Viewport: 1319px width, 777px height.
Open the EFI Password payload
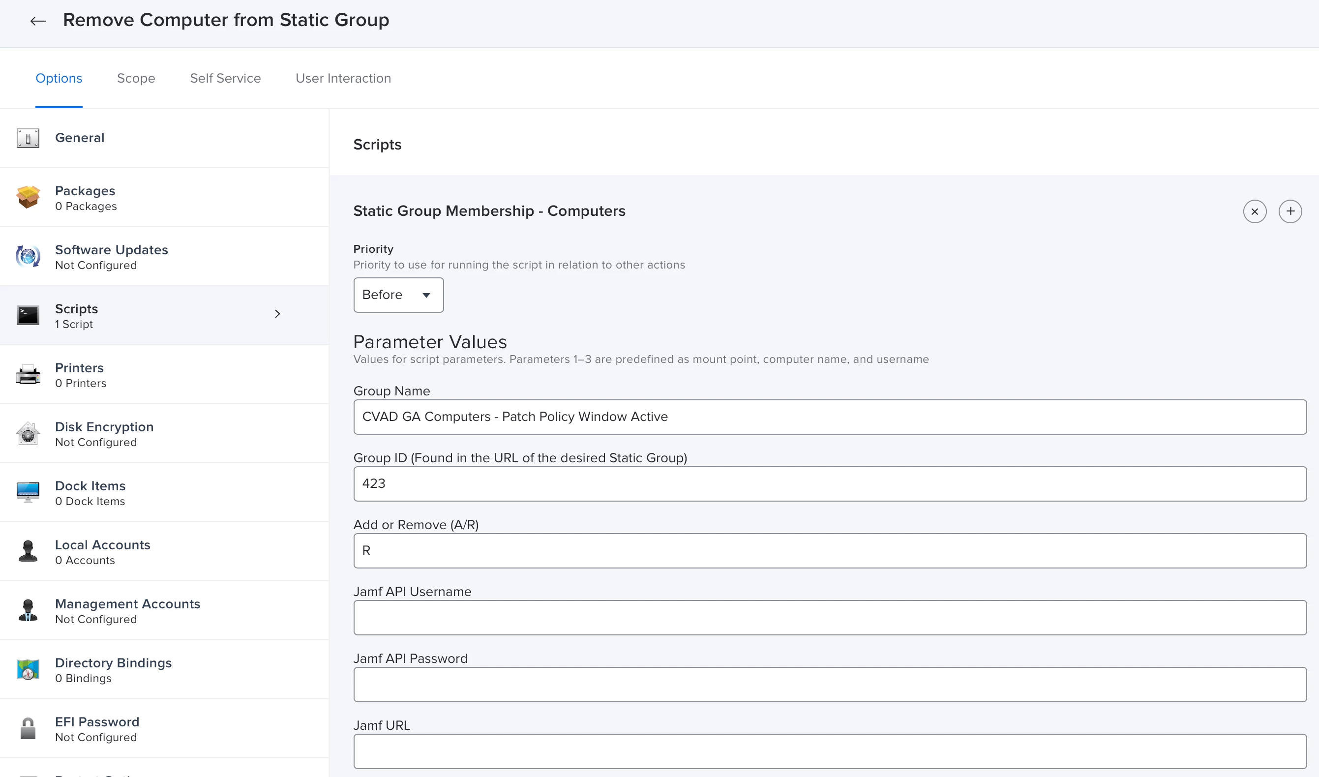[x=164, y=728]
